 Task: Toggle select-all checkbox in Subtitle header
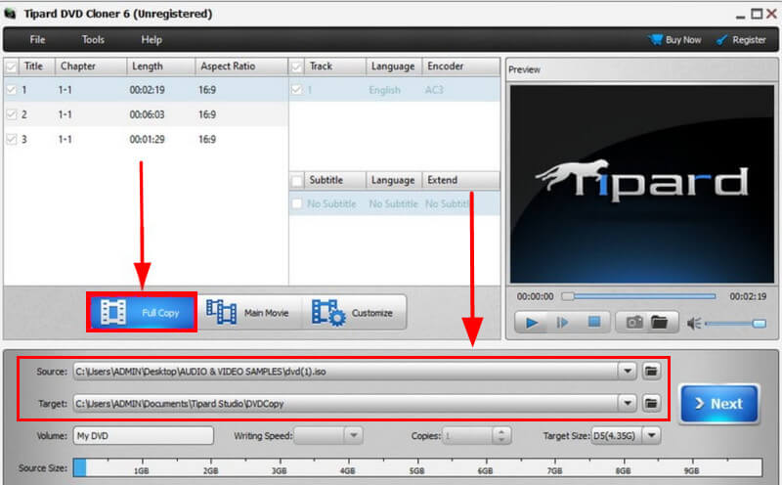[x=297, y=180]
